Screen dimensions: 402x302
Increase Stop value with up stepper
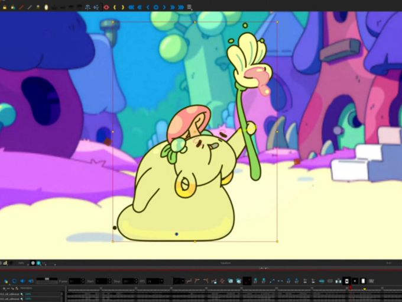[x=136, y=280]
